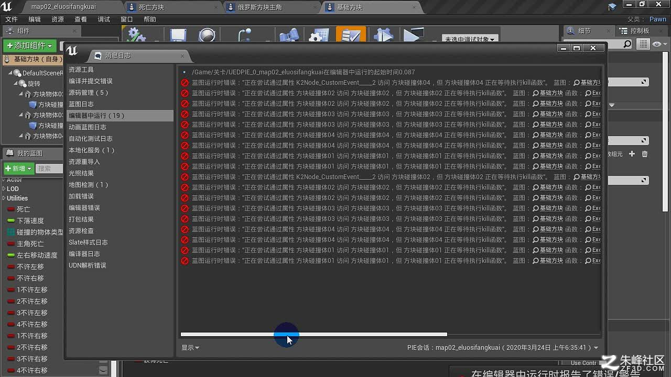This screenshot has width=671, height=377.
Task: Open the 未选中调试对象 debug dropdown
Action: [x=470, y=39]
